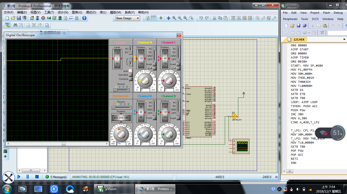Screen dimensions: 347x194
Task: Pause the running simulation
Action: tap(28, 177)
